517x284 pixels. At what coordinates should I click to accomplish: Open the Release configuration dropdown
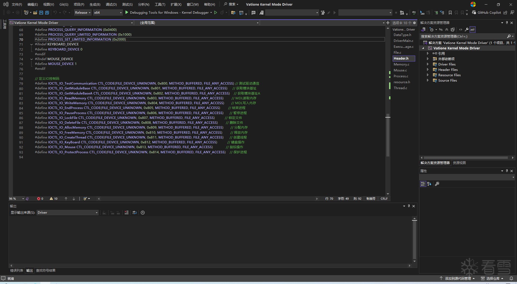(x=83, y=13)
